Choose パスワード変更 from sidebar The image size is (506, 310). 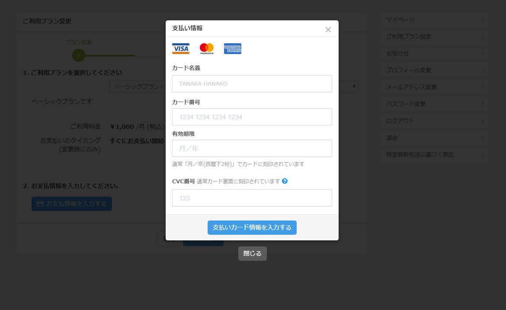pyautogui.click(x=435, y=104)
